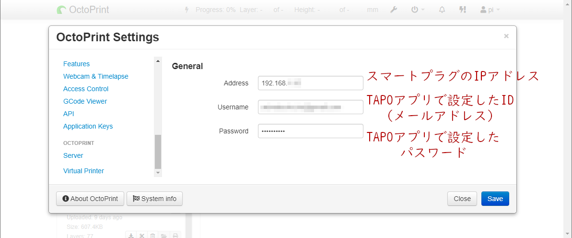Open Webcam & Timelapse settings
Image resolution: width=572 pixels, height=238 pixels.
point(95,76)
